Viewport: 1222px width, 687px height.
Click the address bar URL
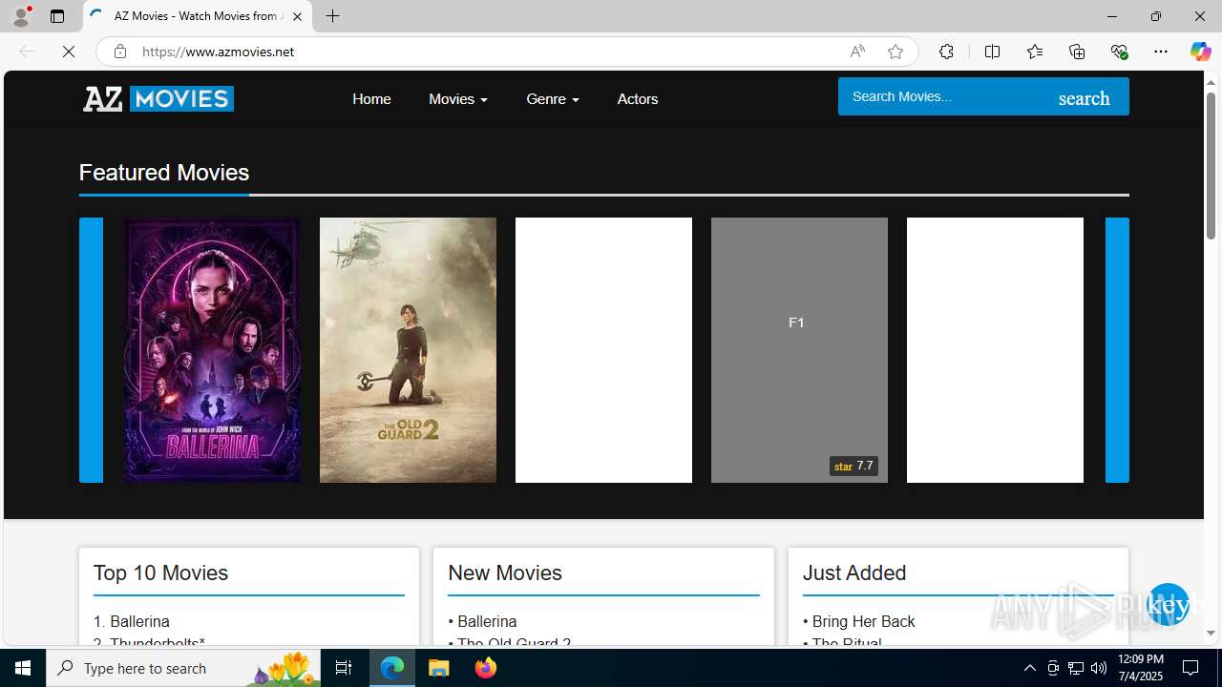pyautogui.click(x=218, y=52)
